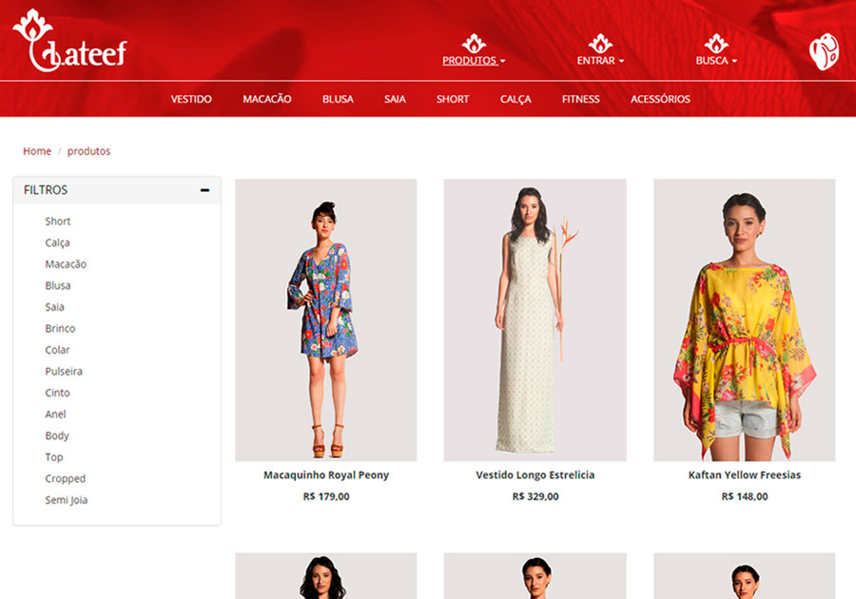Select SHORT category in navigation bar
856x599 pixels.
point(453,99)
